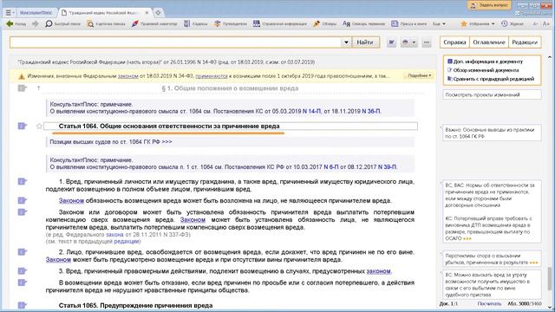This screenshot has height=312, width=555.
Task: Click the bookmark icon beside Статья 1064
Action: pos(23,126)
